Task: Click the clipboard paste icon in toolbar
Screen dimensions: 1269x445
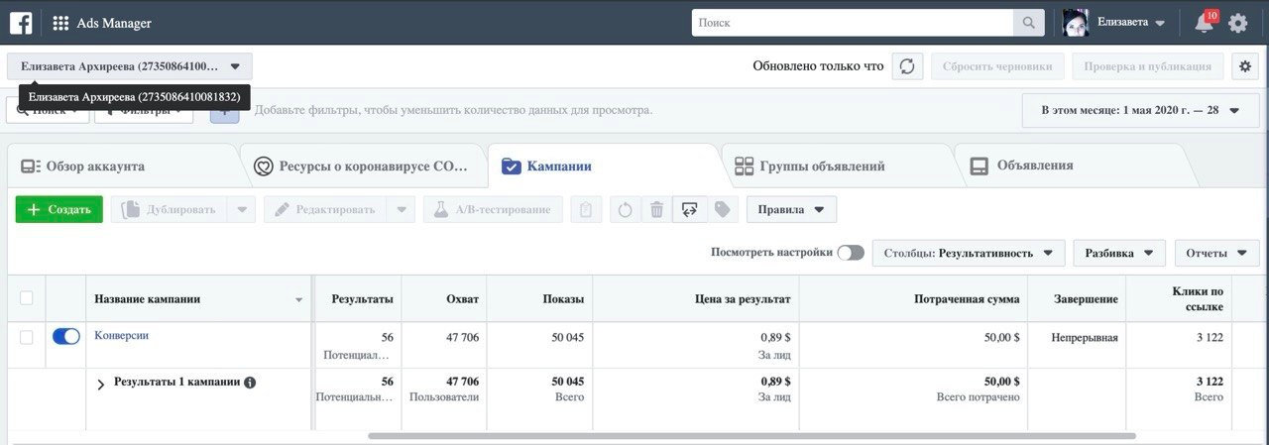Action: (586, 209)
